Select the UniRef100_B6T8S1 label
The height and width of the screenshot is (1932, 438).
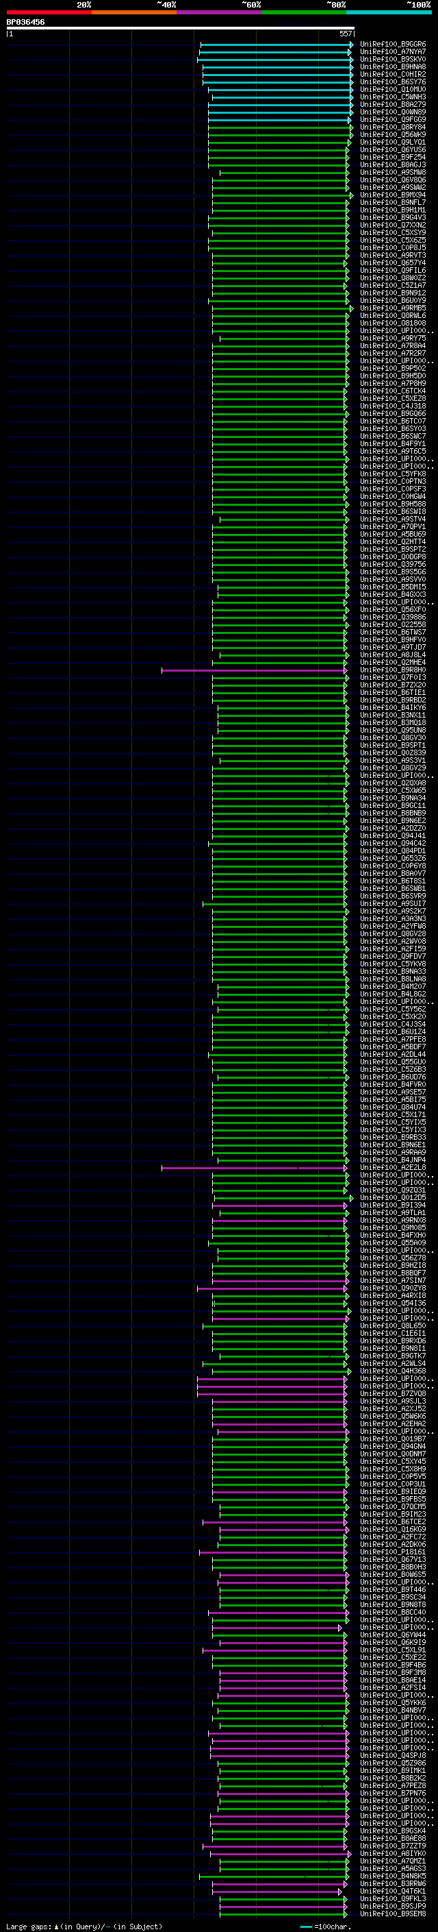pyautogui.click(x=393, y=881)
